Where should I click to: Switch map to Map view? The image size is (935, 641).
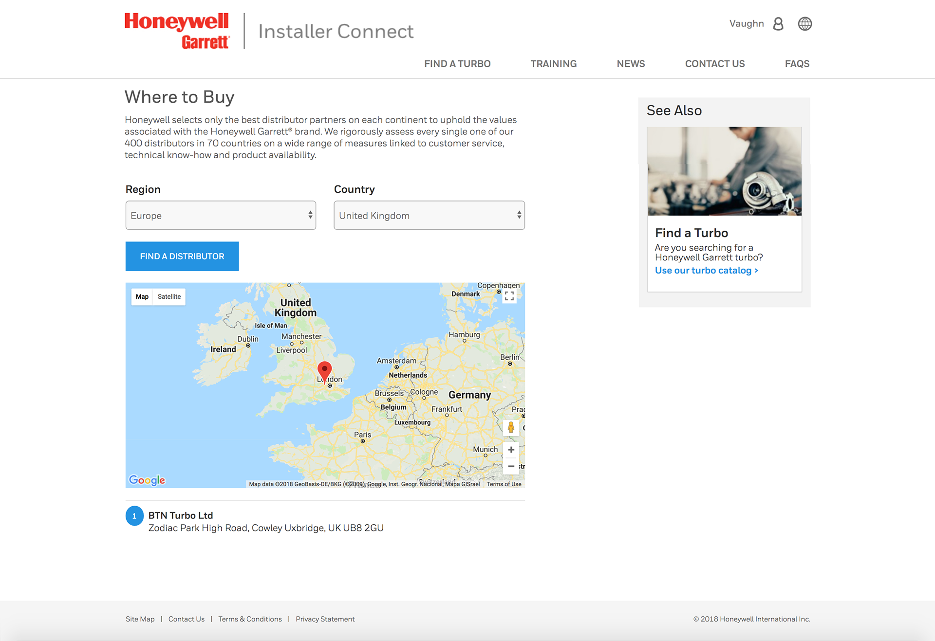(x=142, y=297)
